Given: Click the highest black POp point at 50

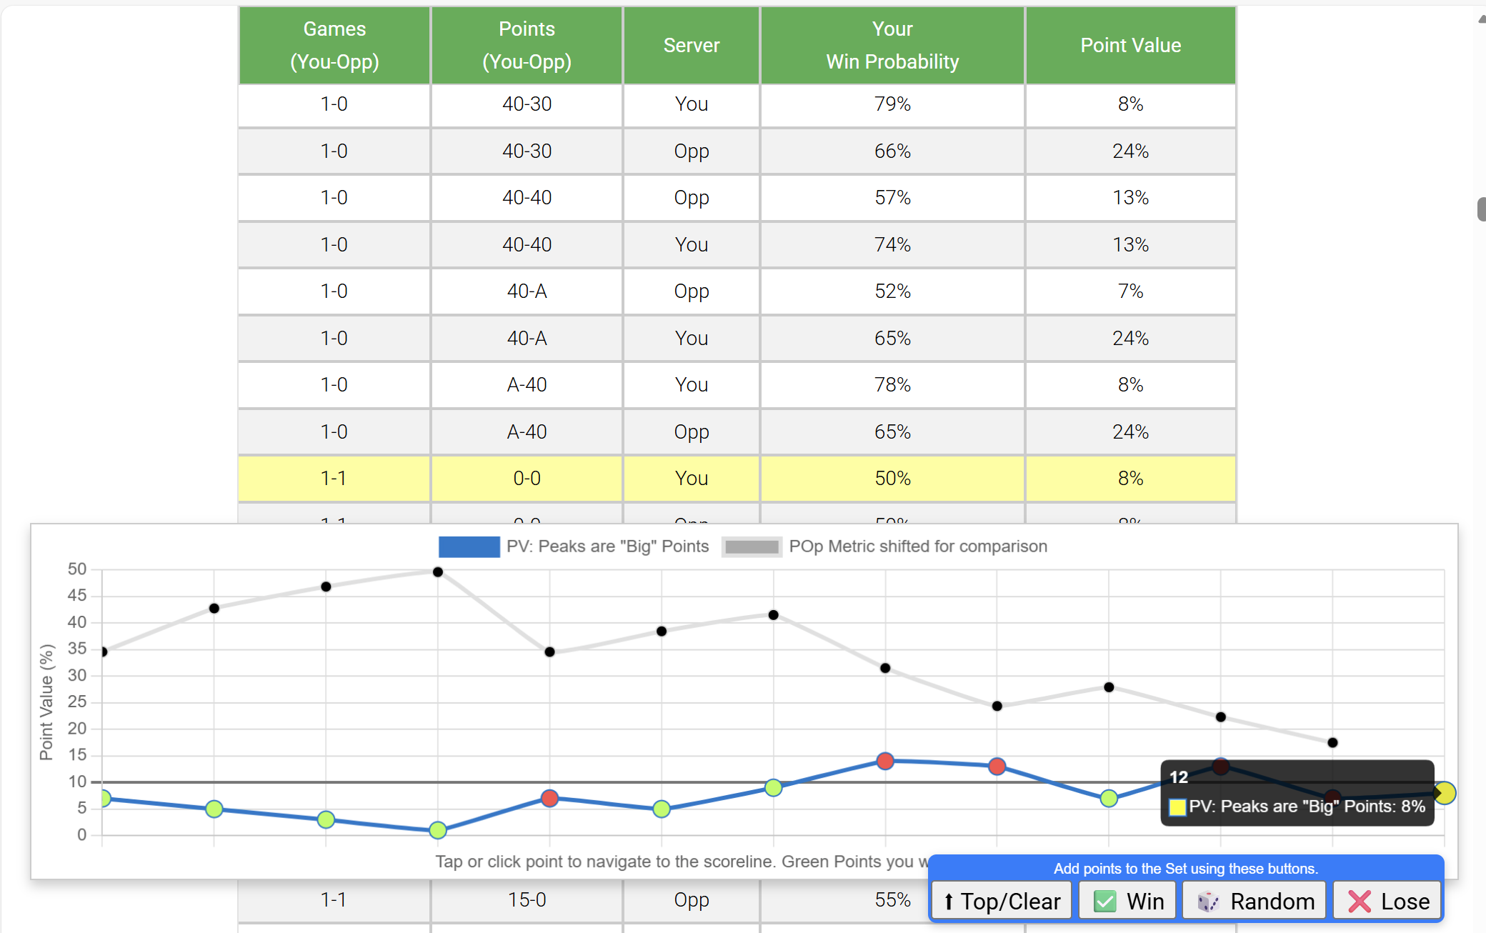Looking at the screenshot, I should point(438,572).
